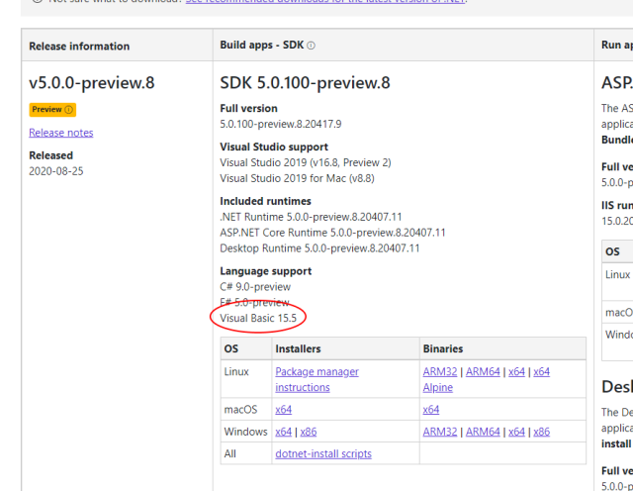Click the All row label in SDK table
Image resolution: width=633 pixels, height=491 pixels.
(229, 453)
